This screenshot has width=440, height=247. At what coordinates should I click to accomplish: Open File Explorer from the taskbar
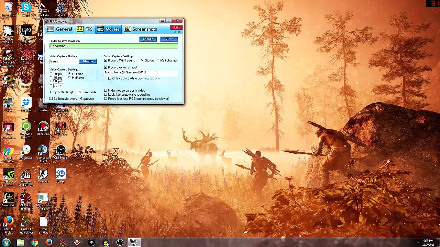coord(20,243)
